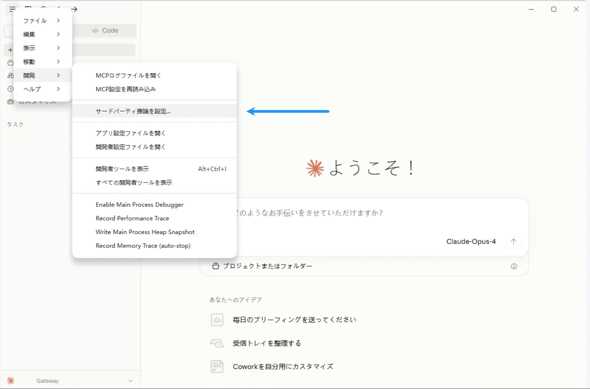Click the ようこそ！ welcome heading

coord(372,168)
